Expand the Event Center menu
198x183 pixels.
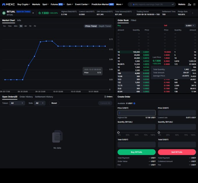point(82,4)
